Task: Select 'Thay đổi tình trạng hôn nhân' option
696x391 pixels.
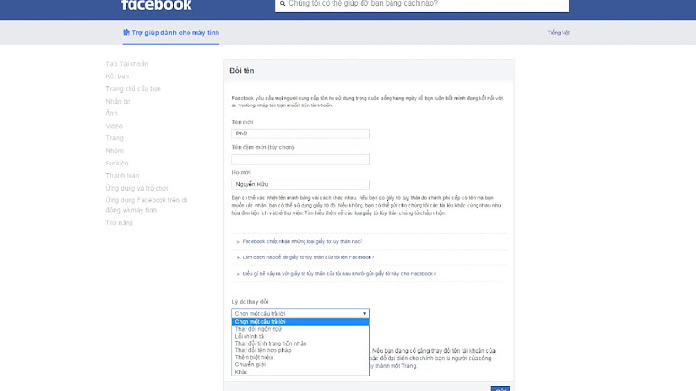Action: [x=301, y=344]
